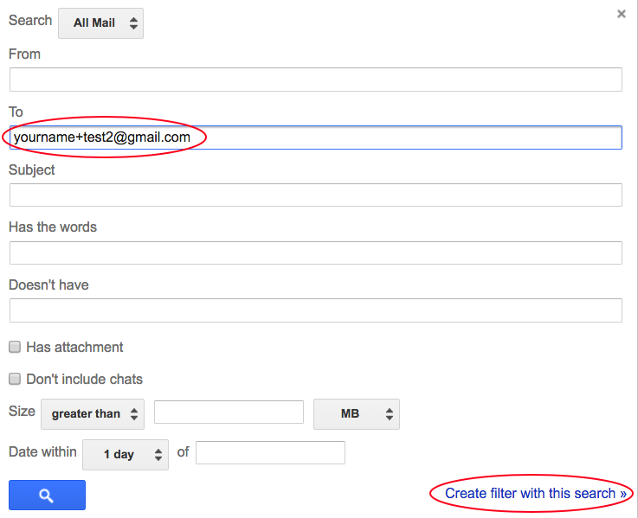This screenshot has width=638, height=518.
Task: Click the Has the words field
Action: tap(316, 253)
